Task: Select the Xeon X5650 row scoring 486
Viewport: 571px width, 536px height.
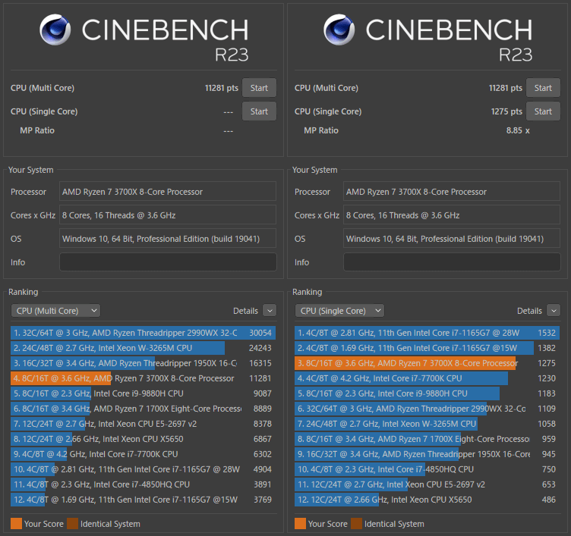Action: point(427,500)
